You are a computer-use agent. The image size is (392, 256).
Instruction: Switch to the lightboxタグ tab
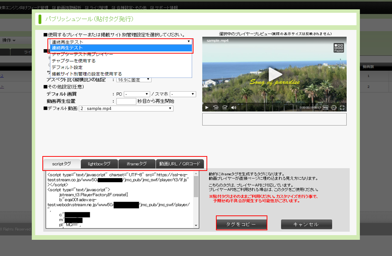[x=99, y=164]
